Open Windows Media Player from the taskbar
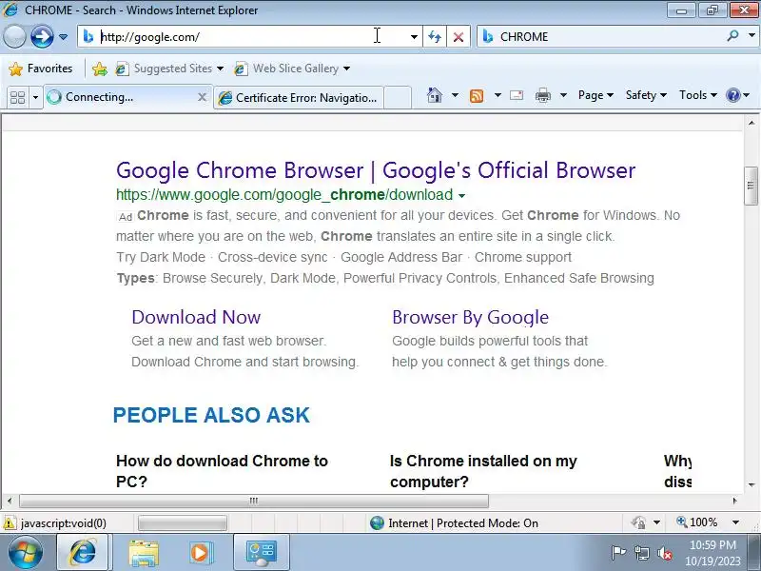 200,553
